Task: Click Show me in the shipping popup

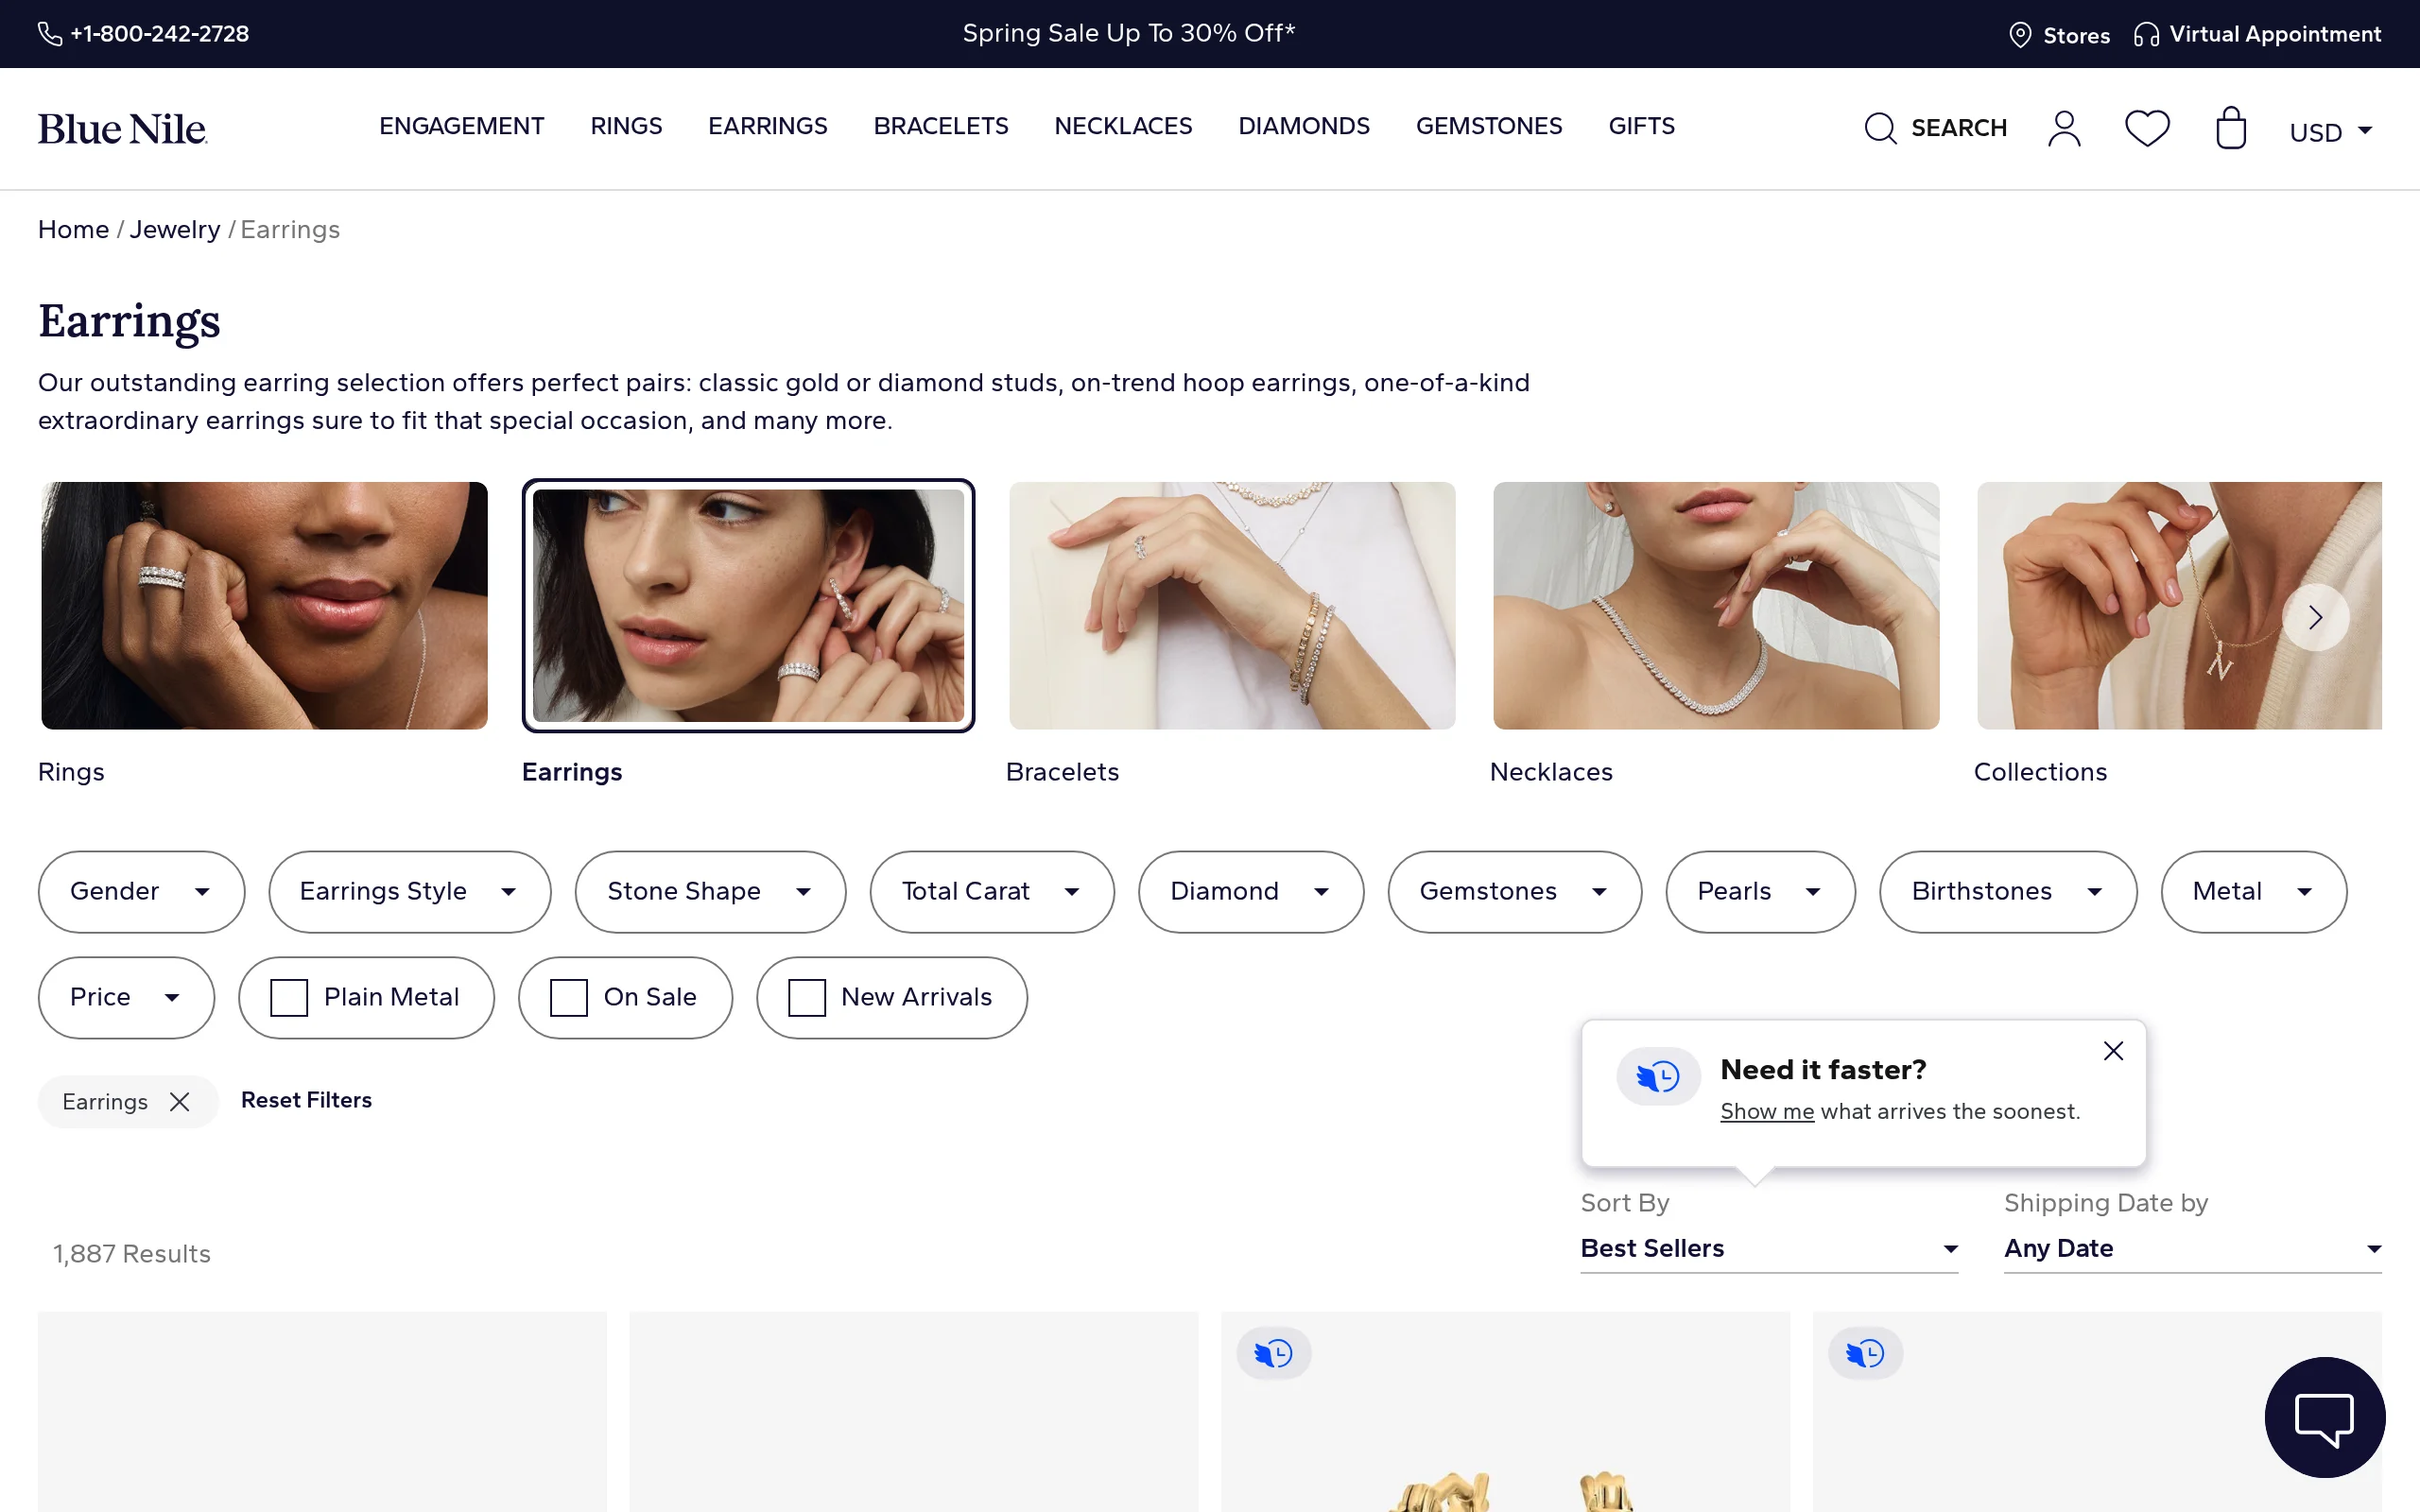Action: pyautogui.click(x=1766, y=1111)
